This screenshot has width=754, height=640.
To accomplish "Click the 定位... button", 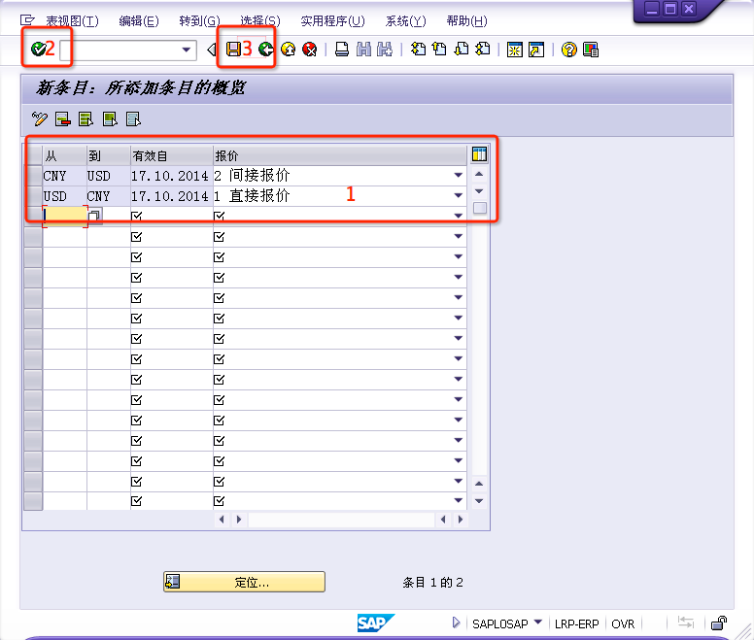I will click(x=244, y=582).
